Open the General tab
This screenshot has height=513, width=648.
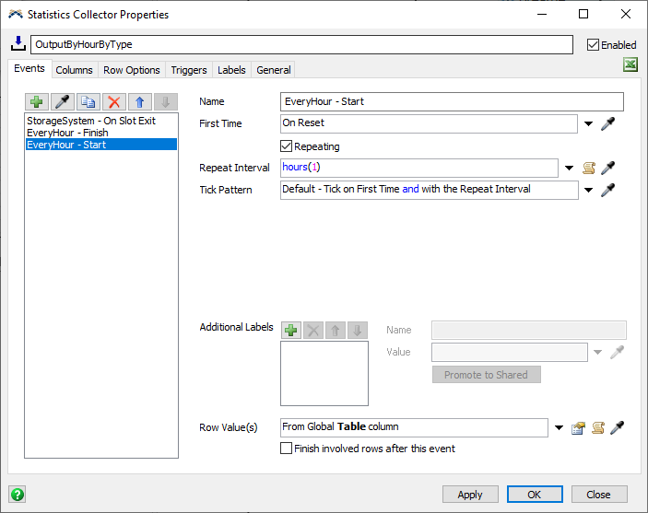click(274, 70)
